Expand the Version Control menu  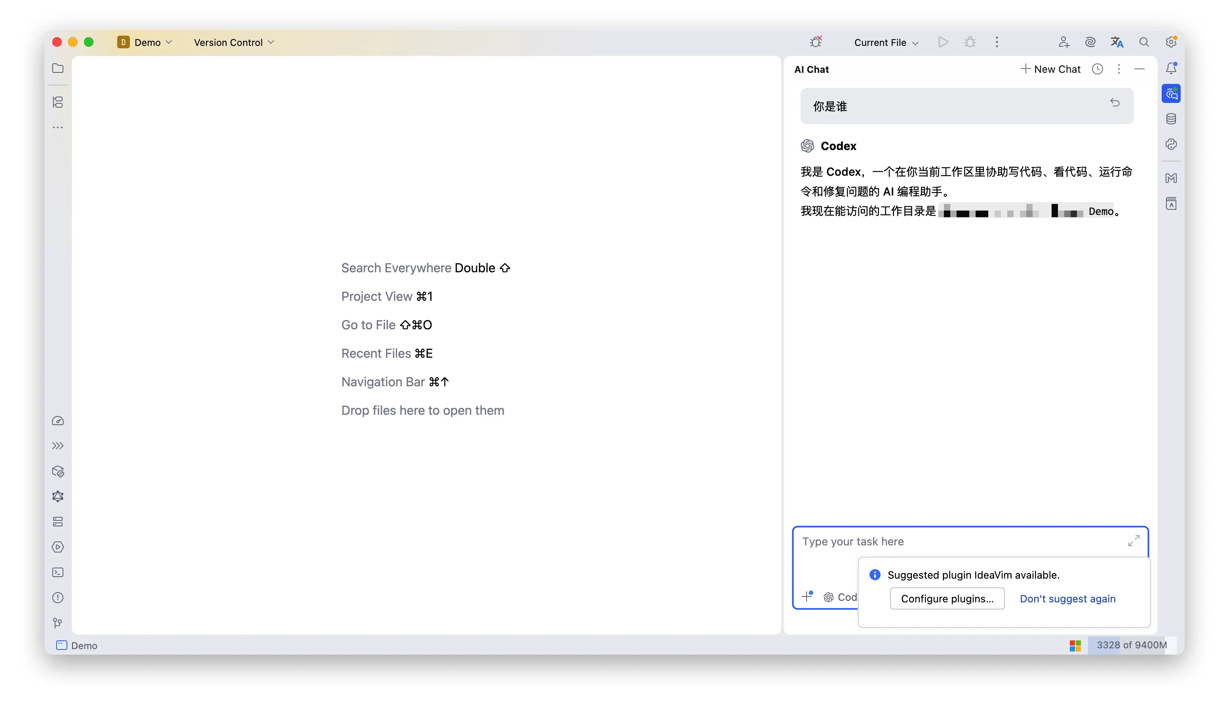234,42
